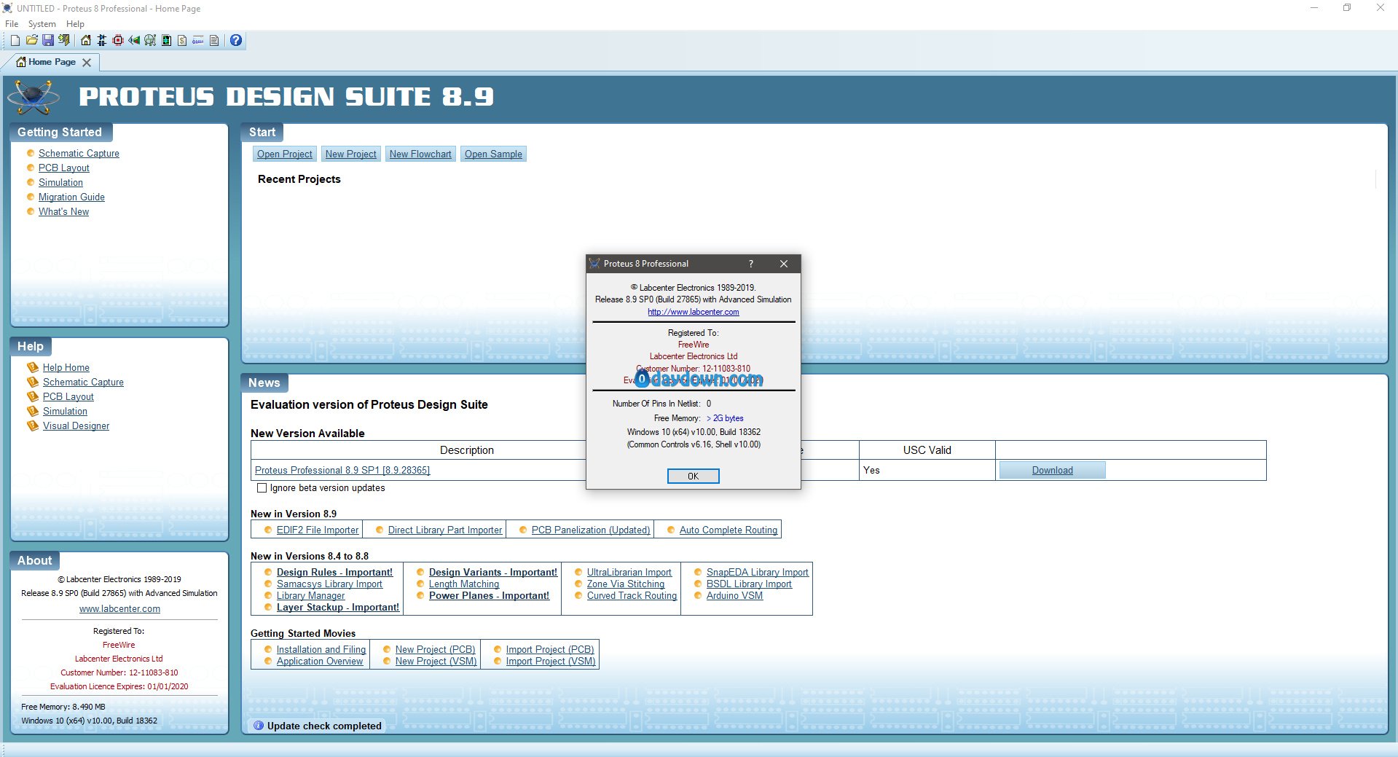Open Proteus Professional 8.9 SP1 update link
The width and height of the screenshot is (1398, 757).
[342, 471]
